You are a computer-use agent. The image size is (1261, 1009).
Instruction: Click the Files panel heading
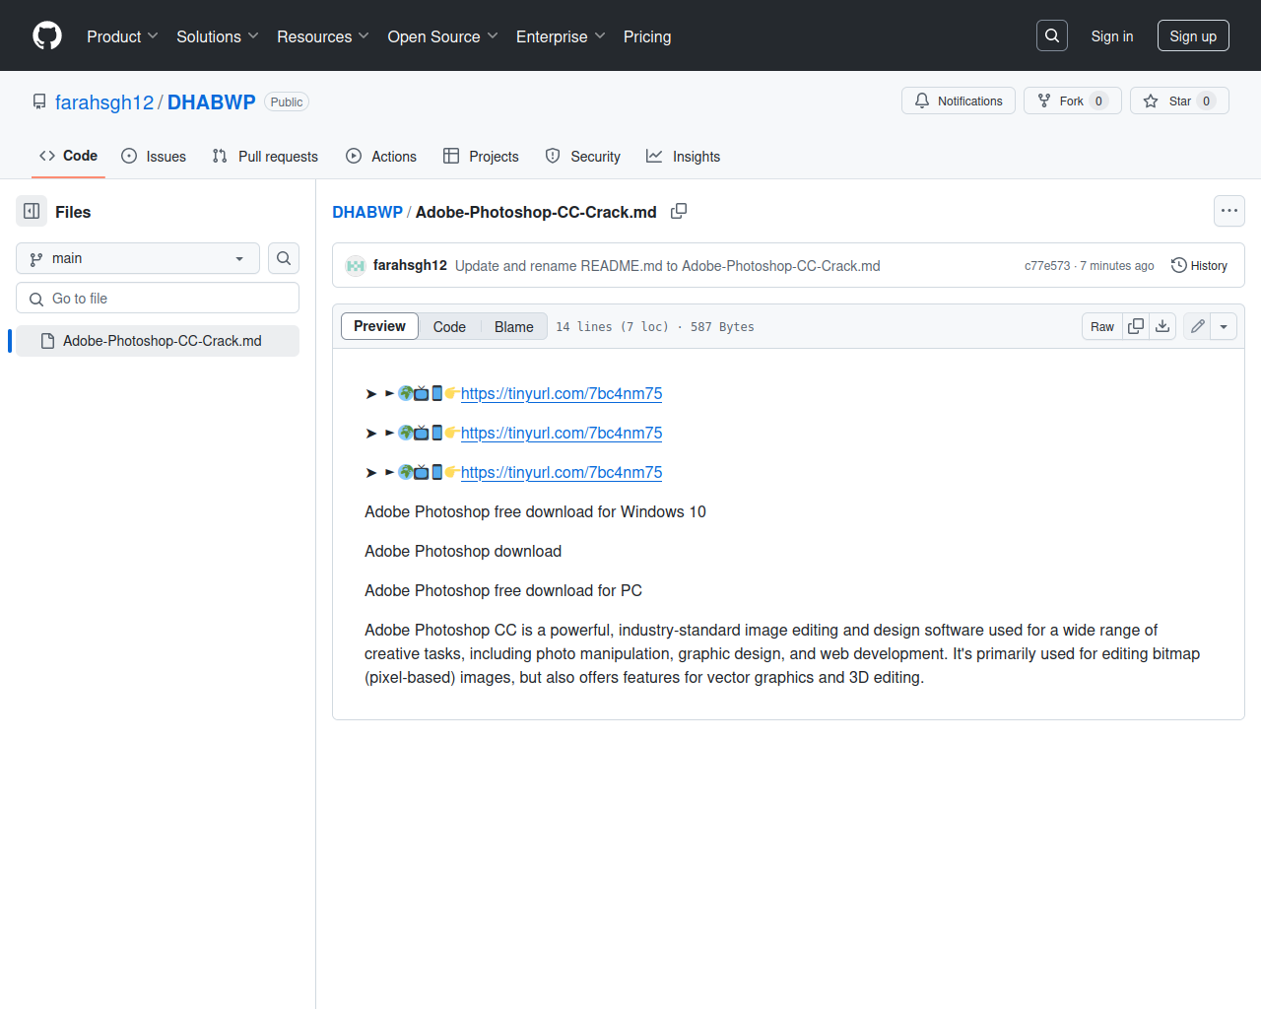point(73,212)
